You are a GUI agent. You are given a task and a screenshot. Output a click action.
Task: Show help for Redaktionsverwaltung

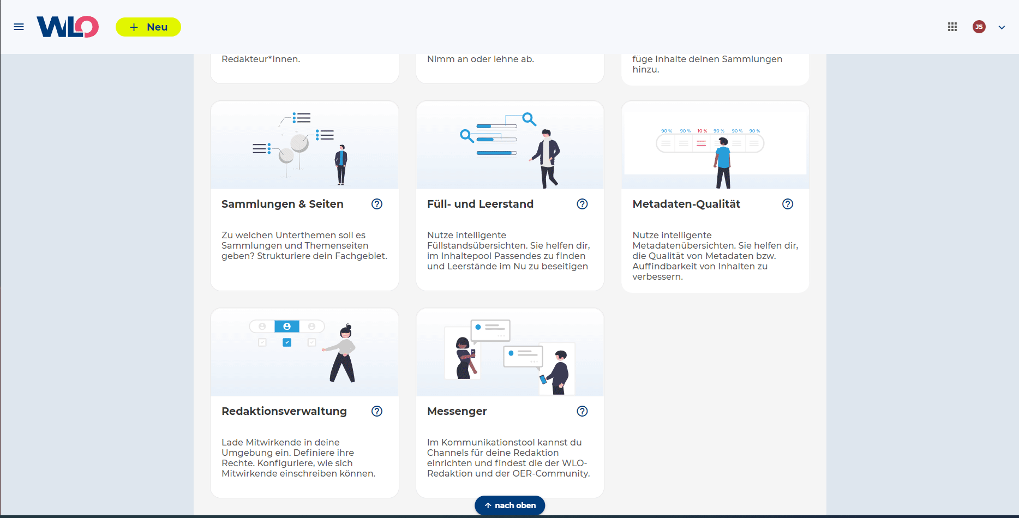tap(377, 411)
